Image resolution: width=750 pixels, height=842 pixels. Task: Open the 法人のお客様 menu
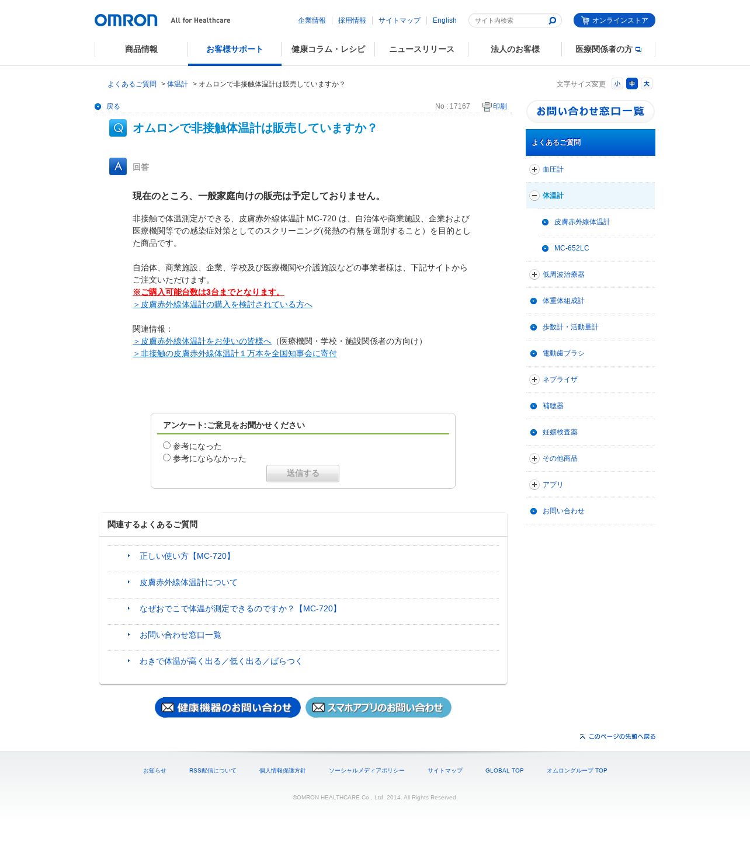515,50
